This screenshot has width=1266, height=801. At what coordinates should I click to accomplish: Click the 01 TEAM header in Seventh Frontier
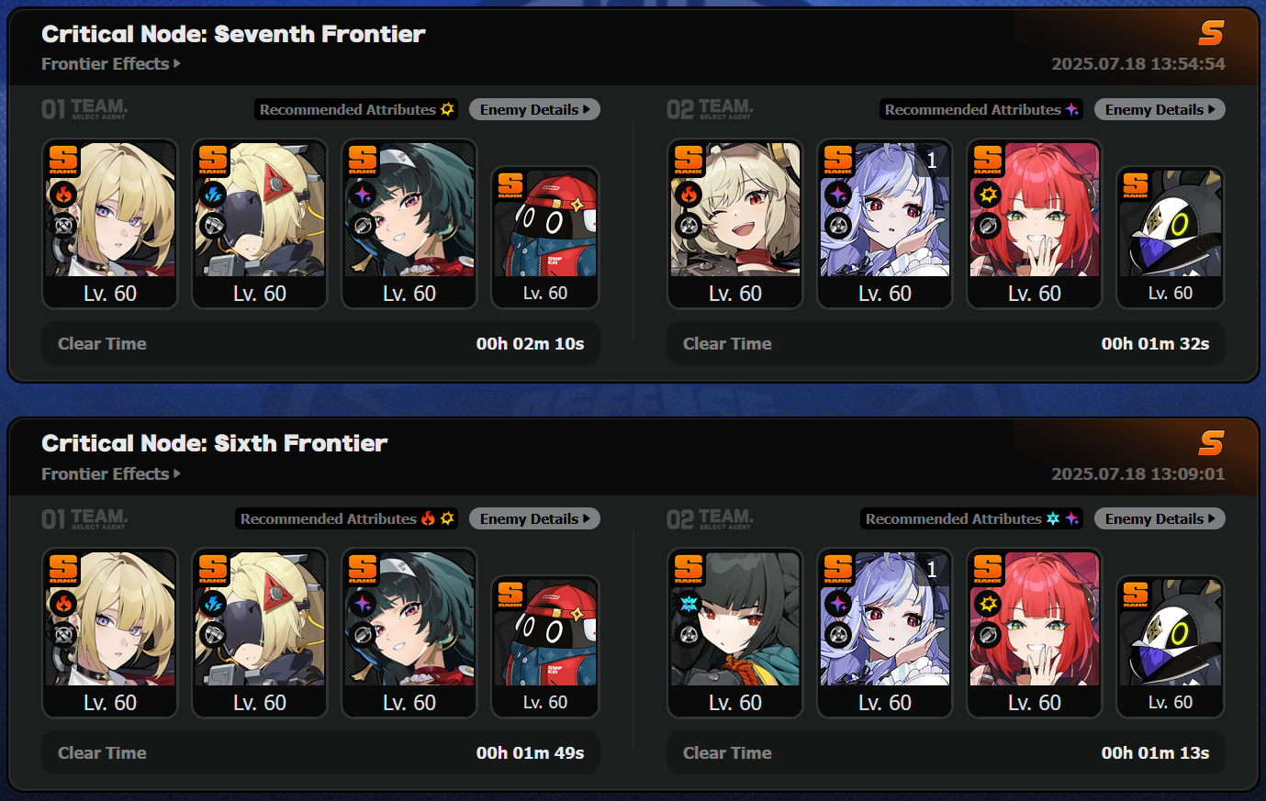tap(84, 109)
